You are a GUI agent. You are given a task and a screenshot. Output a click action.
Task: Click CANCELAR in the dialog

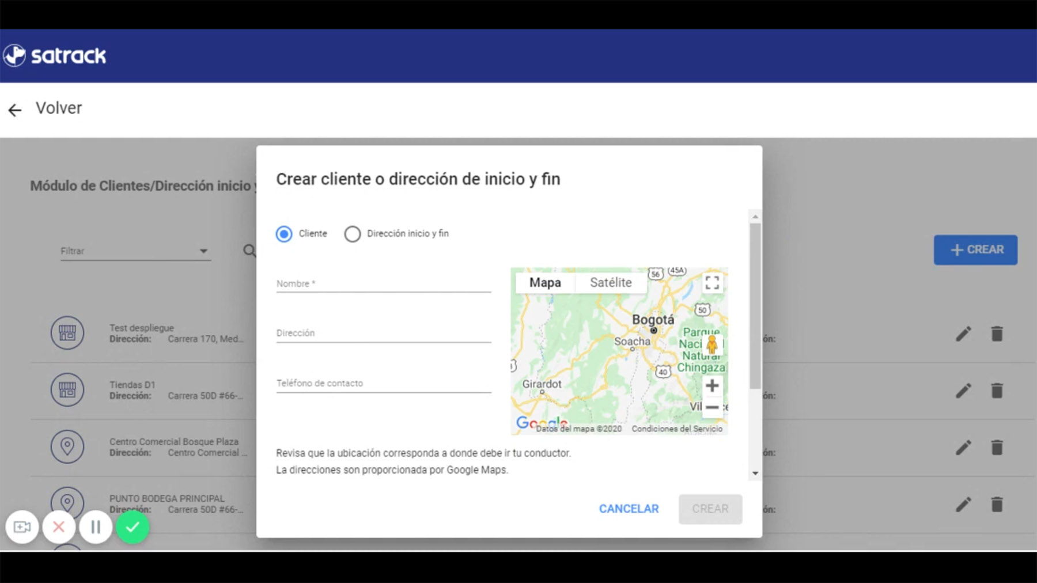tap(629, 509)
